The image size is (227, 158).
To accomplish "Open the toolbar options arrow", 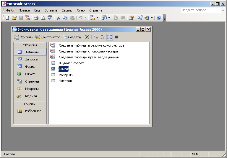I will click(x=164, y=18).
